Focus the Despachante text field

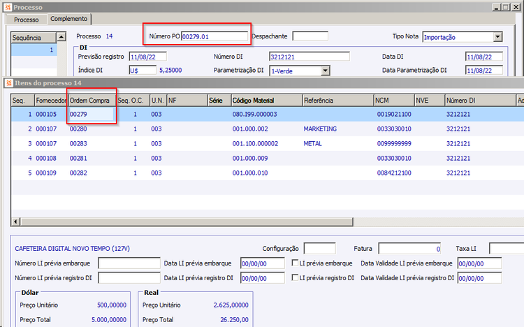(x=310, y=36)
